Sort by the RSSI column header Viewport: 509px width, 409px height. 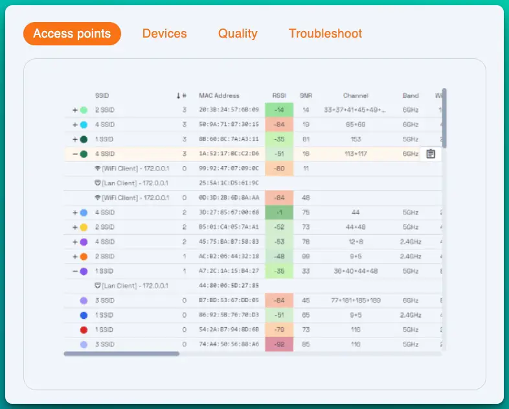(279, 95)
